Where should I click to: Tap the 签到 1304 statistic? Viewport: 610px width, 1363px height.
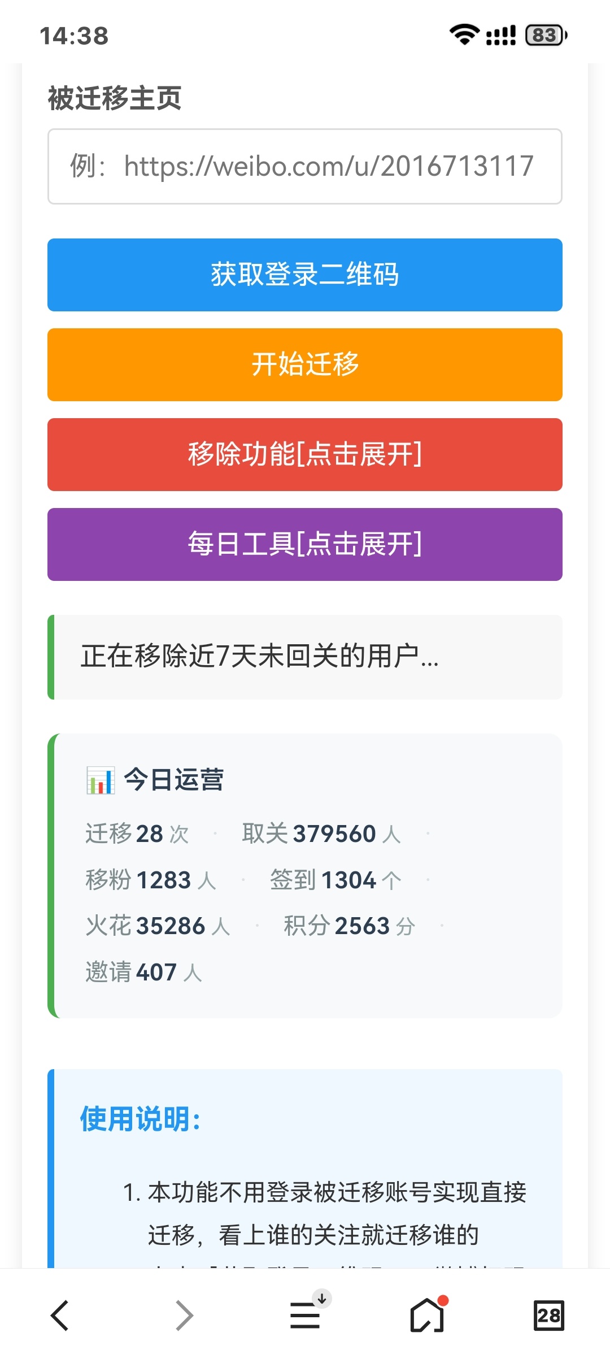335,880
